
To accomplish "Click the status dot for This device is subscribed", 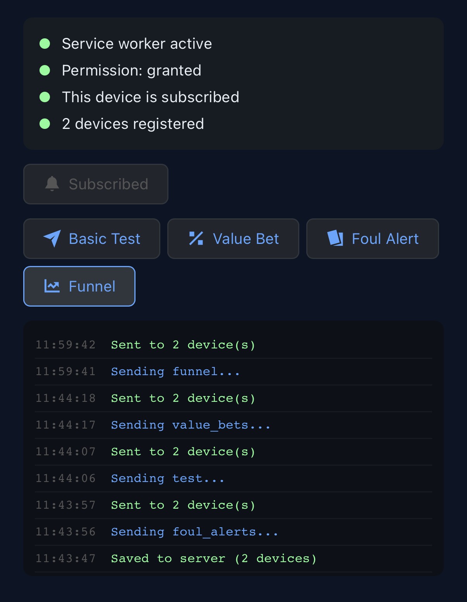I will pyautogui.click(x=45, y=97).
